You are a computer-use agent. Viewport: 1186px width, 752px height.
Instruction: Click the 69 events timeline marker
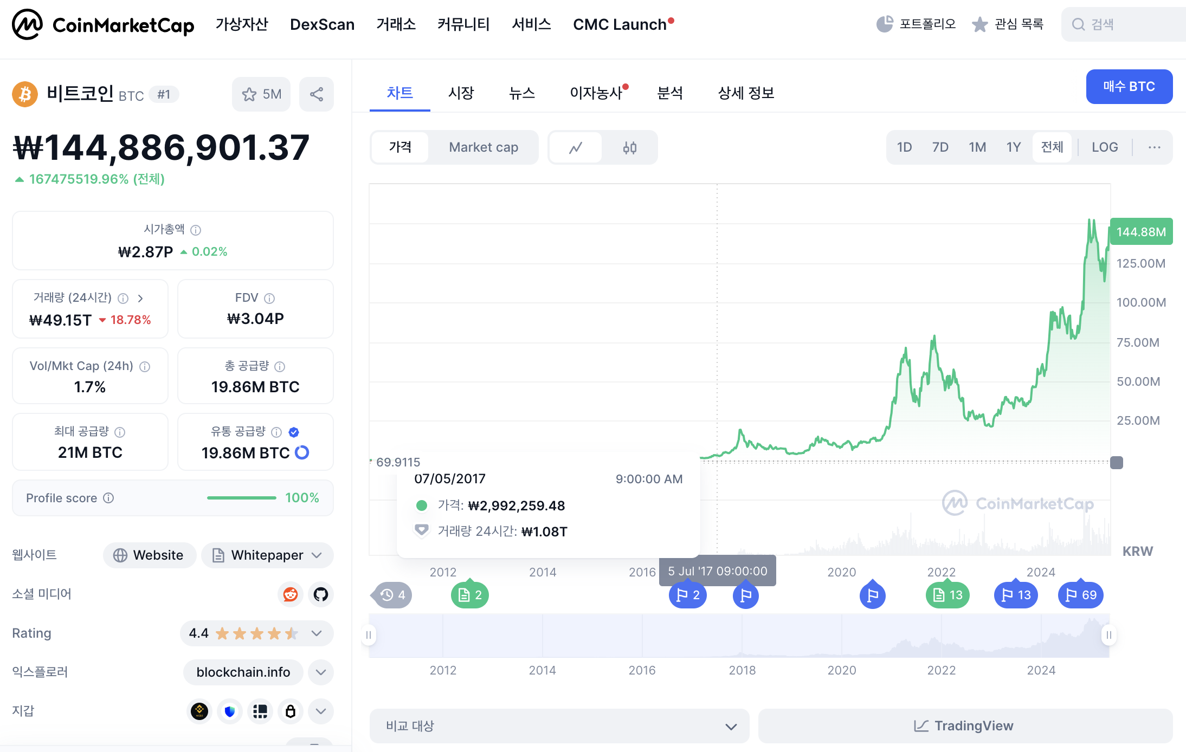pyautogui.click(x=1081, y=595)
